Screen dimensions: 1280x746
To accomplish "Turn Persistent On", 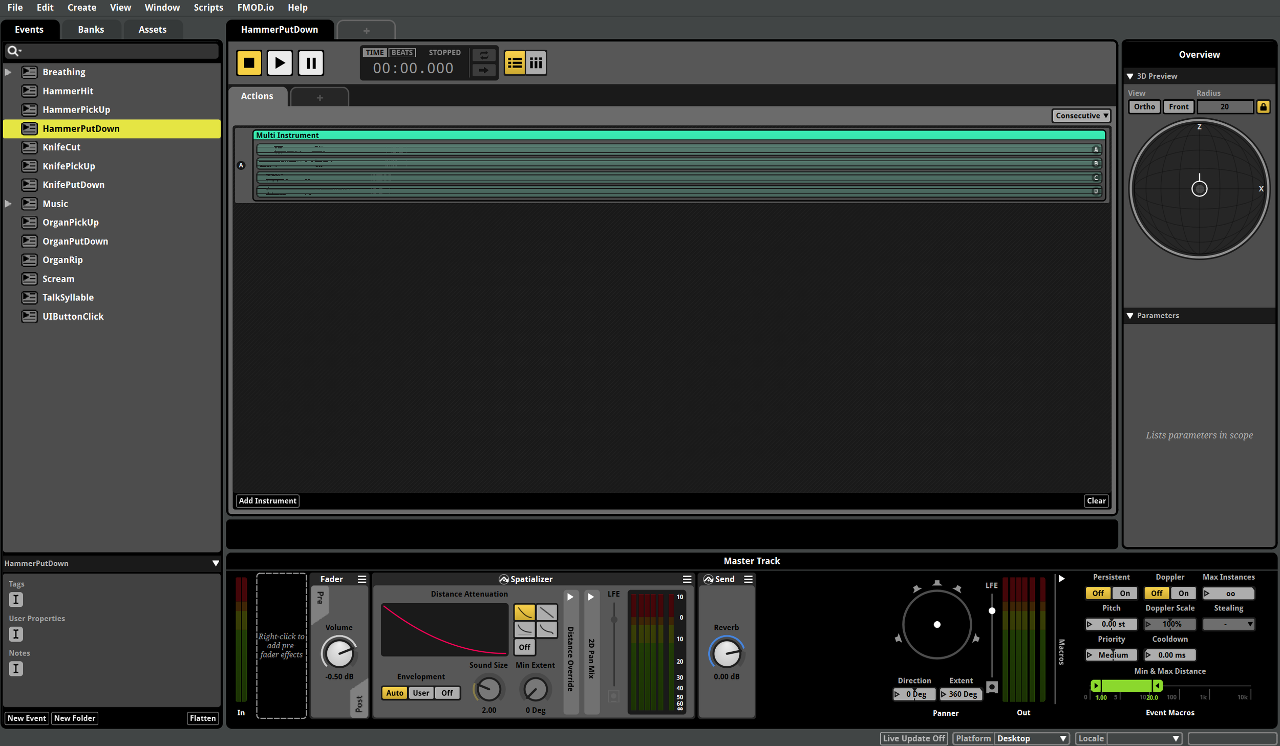I will click(x=1124, y=594).
